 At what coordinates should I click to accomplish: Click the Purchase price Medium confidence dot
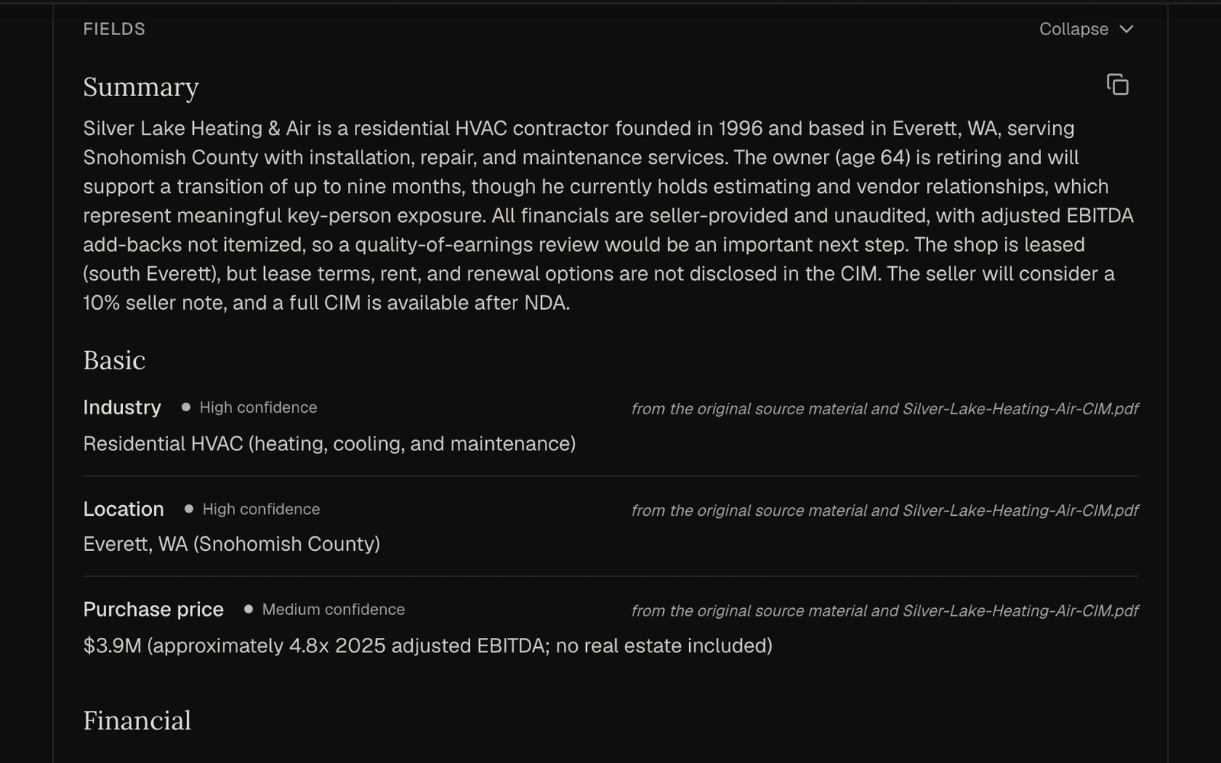(248, 610)
